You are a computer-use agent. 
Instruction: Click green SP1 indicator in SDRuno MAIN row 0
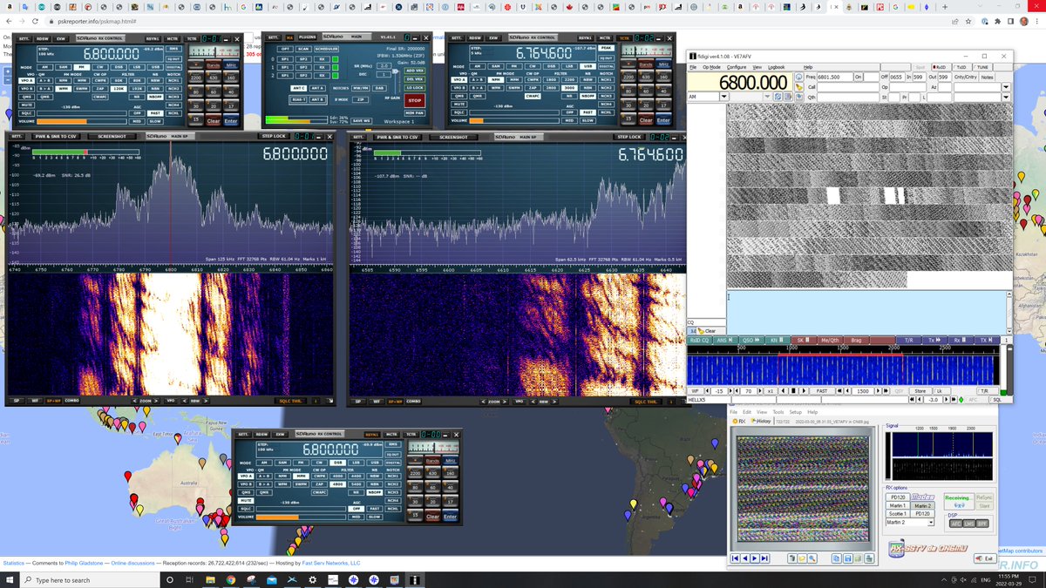coord(335,59)
